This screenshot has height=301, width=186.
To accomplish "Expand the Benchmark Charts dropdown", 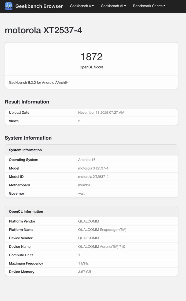I will 149,6.
